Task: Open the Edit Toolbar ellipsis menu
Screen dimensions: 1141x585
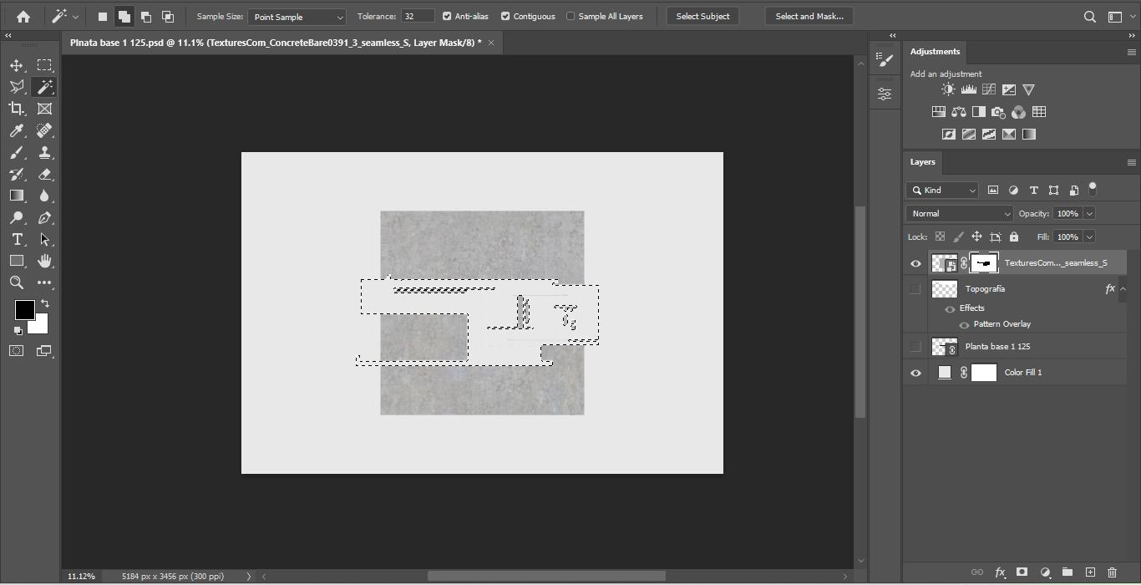Action: click(44, 283)
